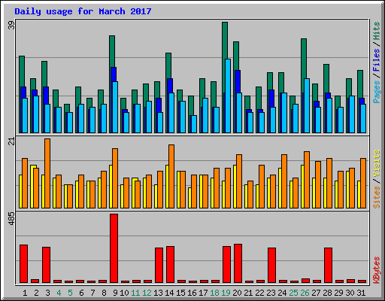Select the red KBytes bar for day 20
385x301 pixels.
238,263
